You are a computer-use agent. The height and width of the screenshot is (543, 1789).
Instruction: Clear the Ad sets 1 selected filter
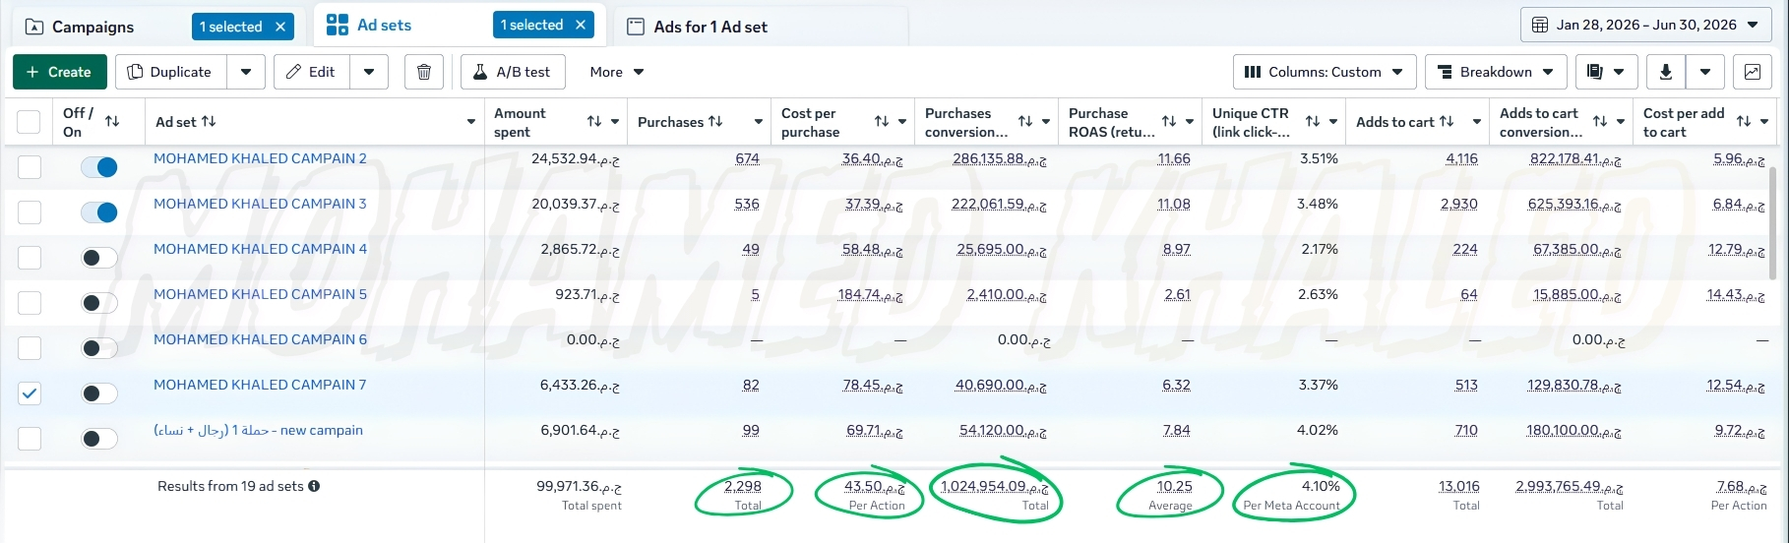tap(581, 25)
